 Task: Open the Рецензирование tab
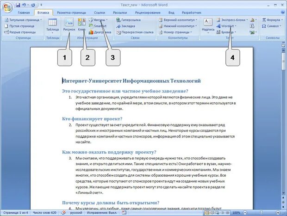[148, 12]
